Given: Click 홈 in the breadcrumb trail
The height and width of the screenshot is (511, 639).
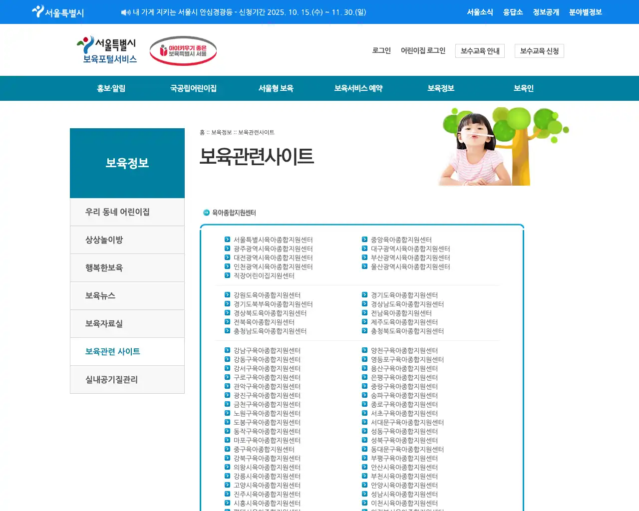Looking at the screenshot, I should pyautogui.click(x=202, y=132).
